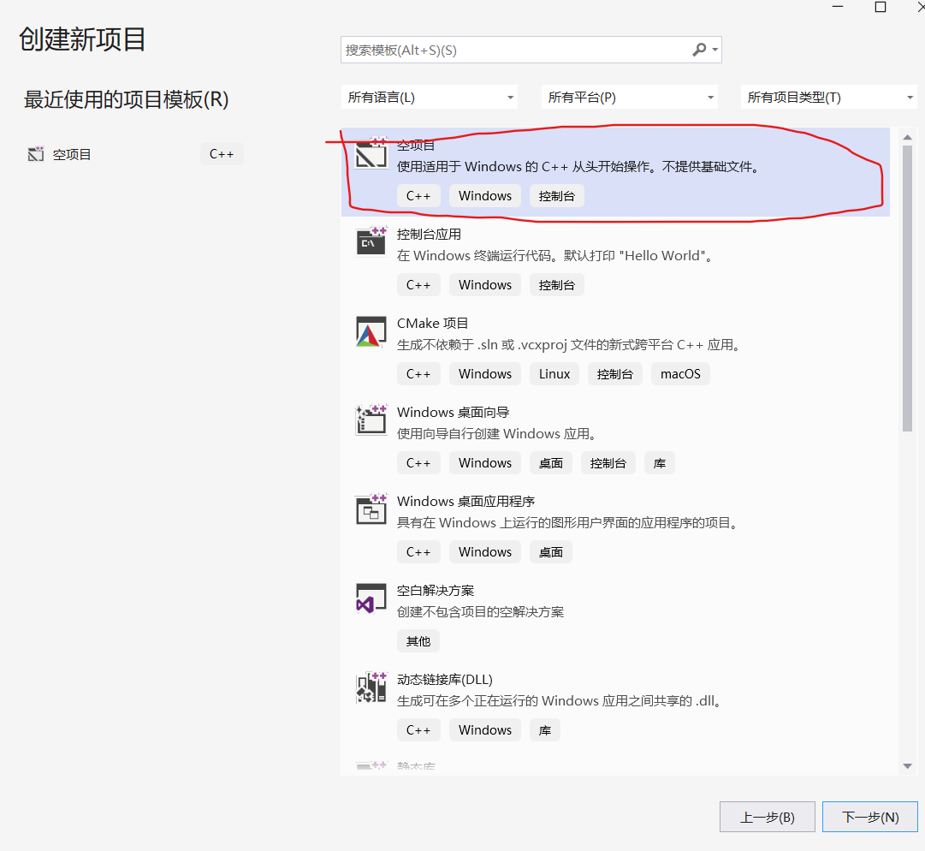
Task: Click the C++ tag beside recent 空项目
Action: [222, 154]
